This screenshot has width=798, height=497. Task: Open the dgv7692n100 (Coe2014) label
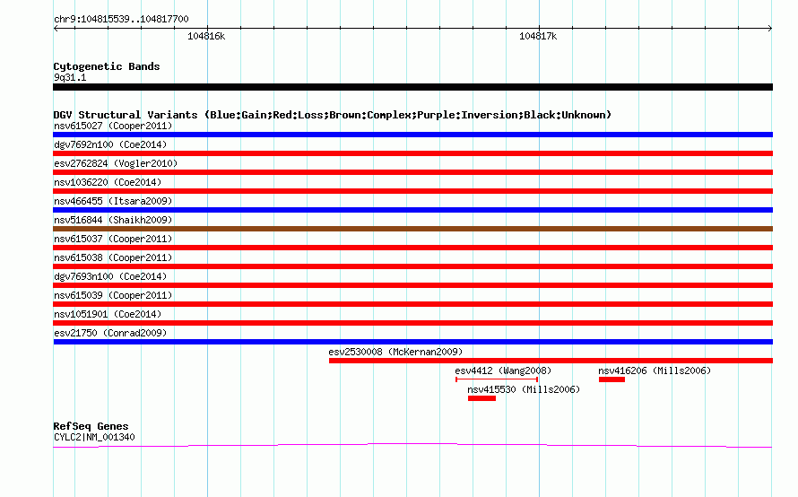click(110, 144)
